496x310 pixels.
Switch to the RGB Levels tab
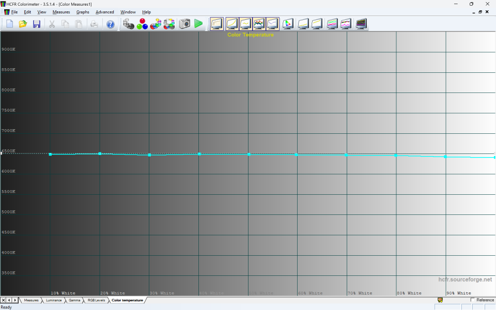pyautogui.click(x=96, y=300)
